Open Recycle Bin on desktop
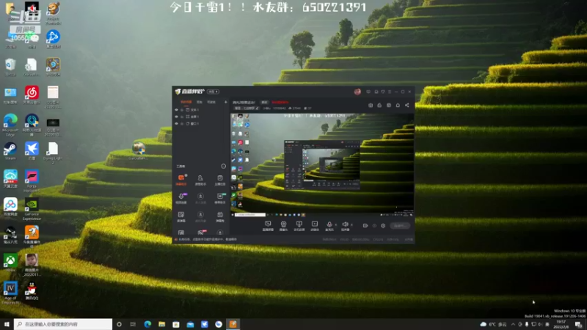This screenshot has height=330, width=587. tap(10, 67)
